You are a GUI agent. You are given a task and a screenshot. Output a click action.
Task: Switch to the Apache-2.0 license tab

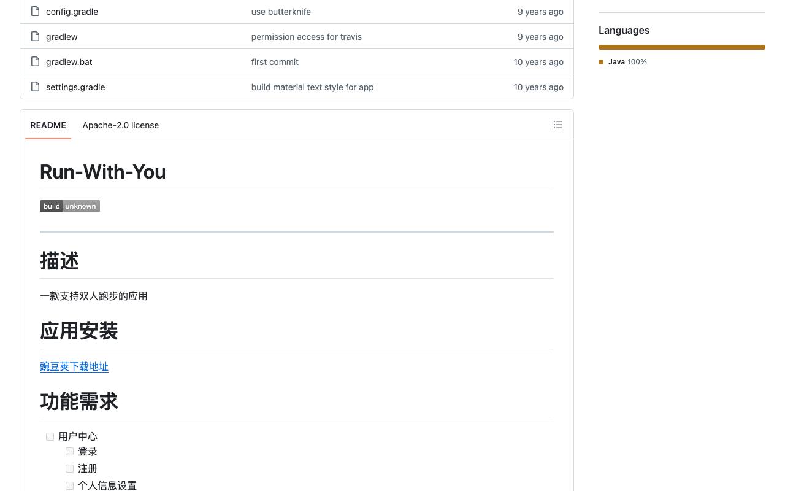(x=121, y=125)
